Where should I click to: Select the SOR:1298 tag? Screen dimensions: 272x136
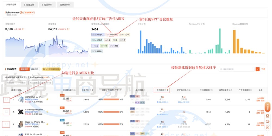coord(97,51)
